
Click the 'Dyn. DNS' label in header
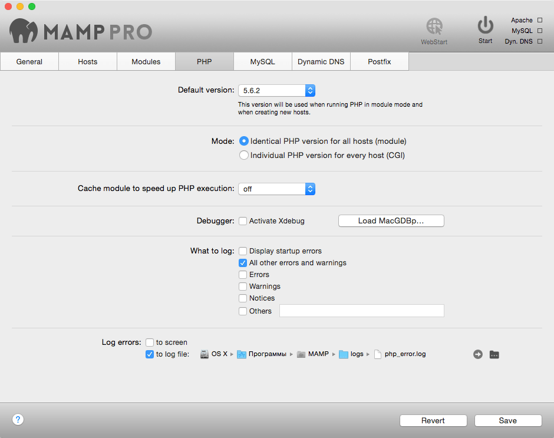[x=519, y=41]
